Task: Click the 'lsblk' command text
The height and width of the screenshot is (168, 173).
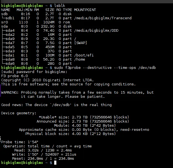Action: (60, 6)
